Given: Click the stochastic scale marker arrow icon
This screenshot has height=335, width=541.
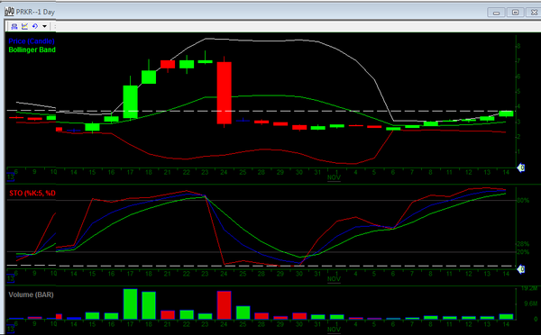Looking at the screenshot, I should (x=520, y=269).
